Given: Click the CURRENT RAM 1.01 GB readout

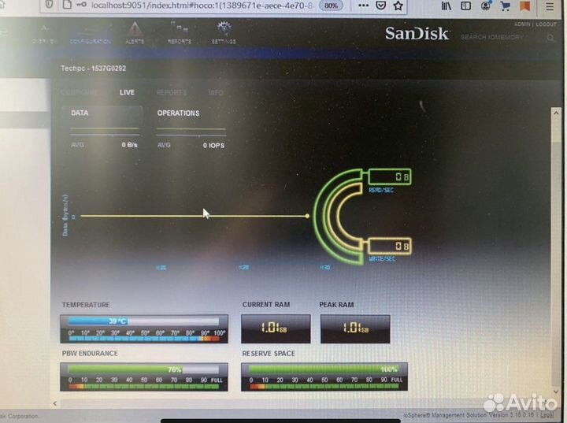Looking at the screenshot, I should [276, 328].
